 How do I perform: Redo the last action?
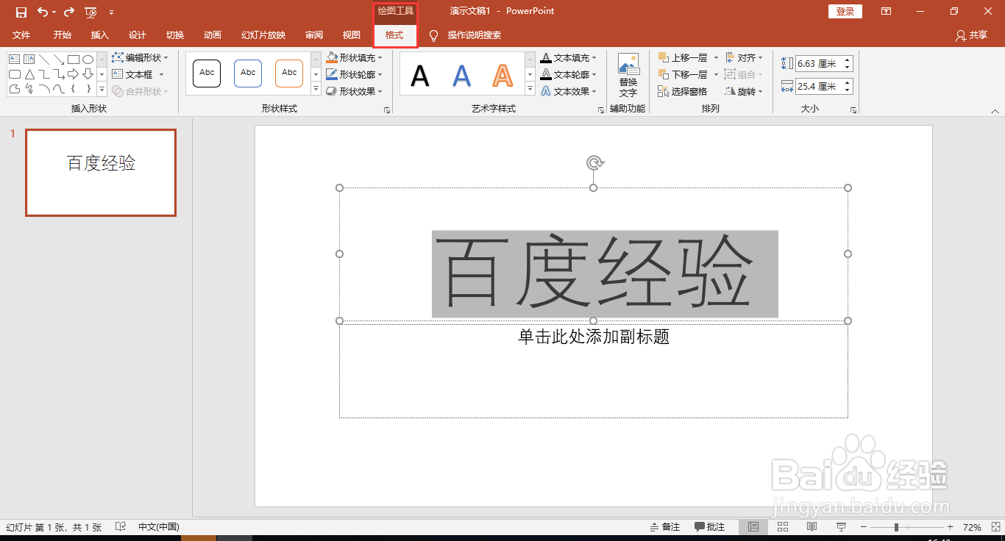[69, 12]
